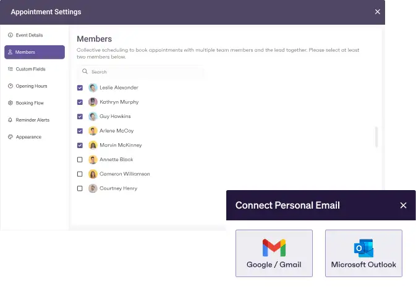Toggle Arlene McCoy checkbox off
Viewport: 416px width, 287px height.
[x=80, y=131]
